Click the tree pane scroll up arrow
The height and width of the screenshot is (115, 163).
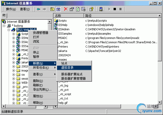pos(49,22)
